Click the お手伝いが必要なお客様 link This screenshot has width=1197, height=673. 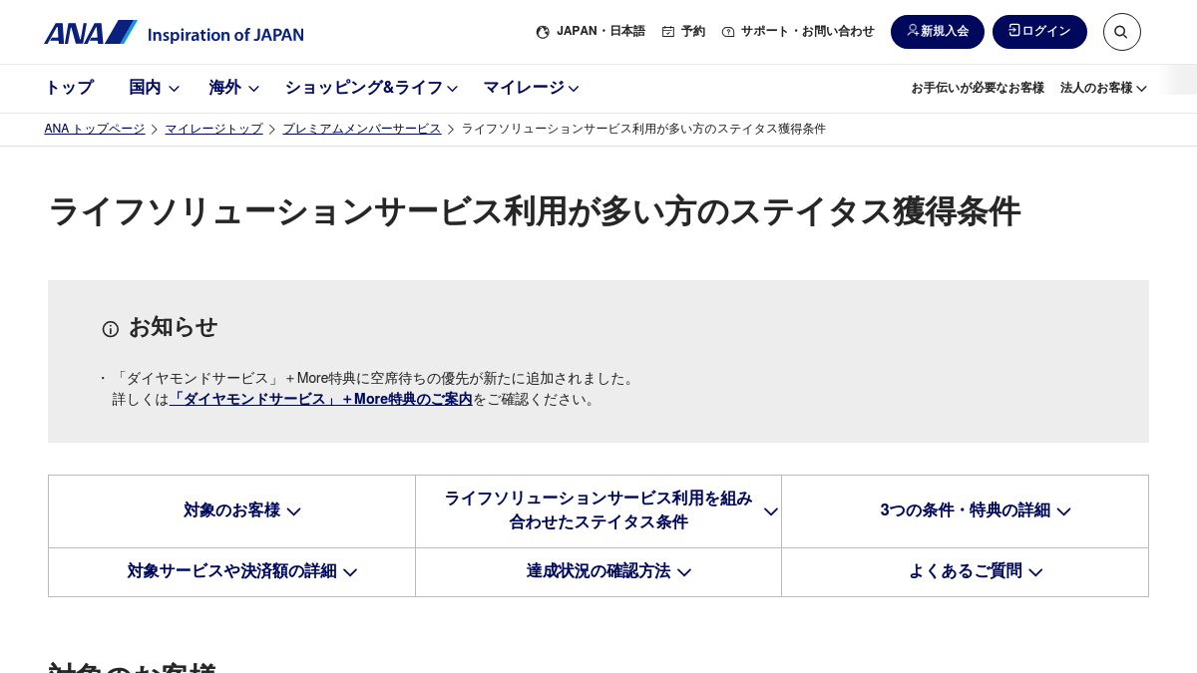[977, 88]
